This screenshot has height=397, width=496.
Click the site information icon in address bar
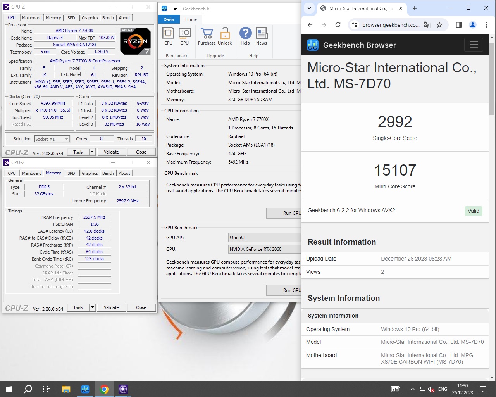[x=354, y=25]
